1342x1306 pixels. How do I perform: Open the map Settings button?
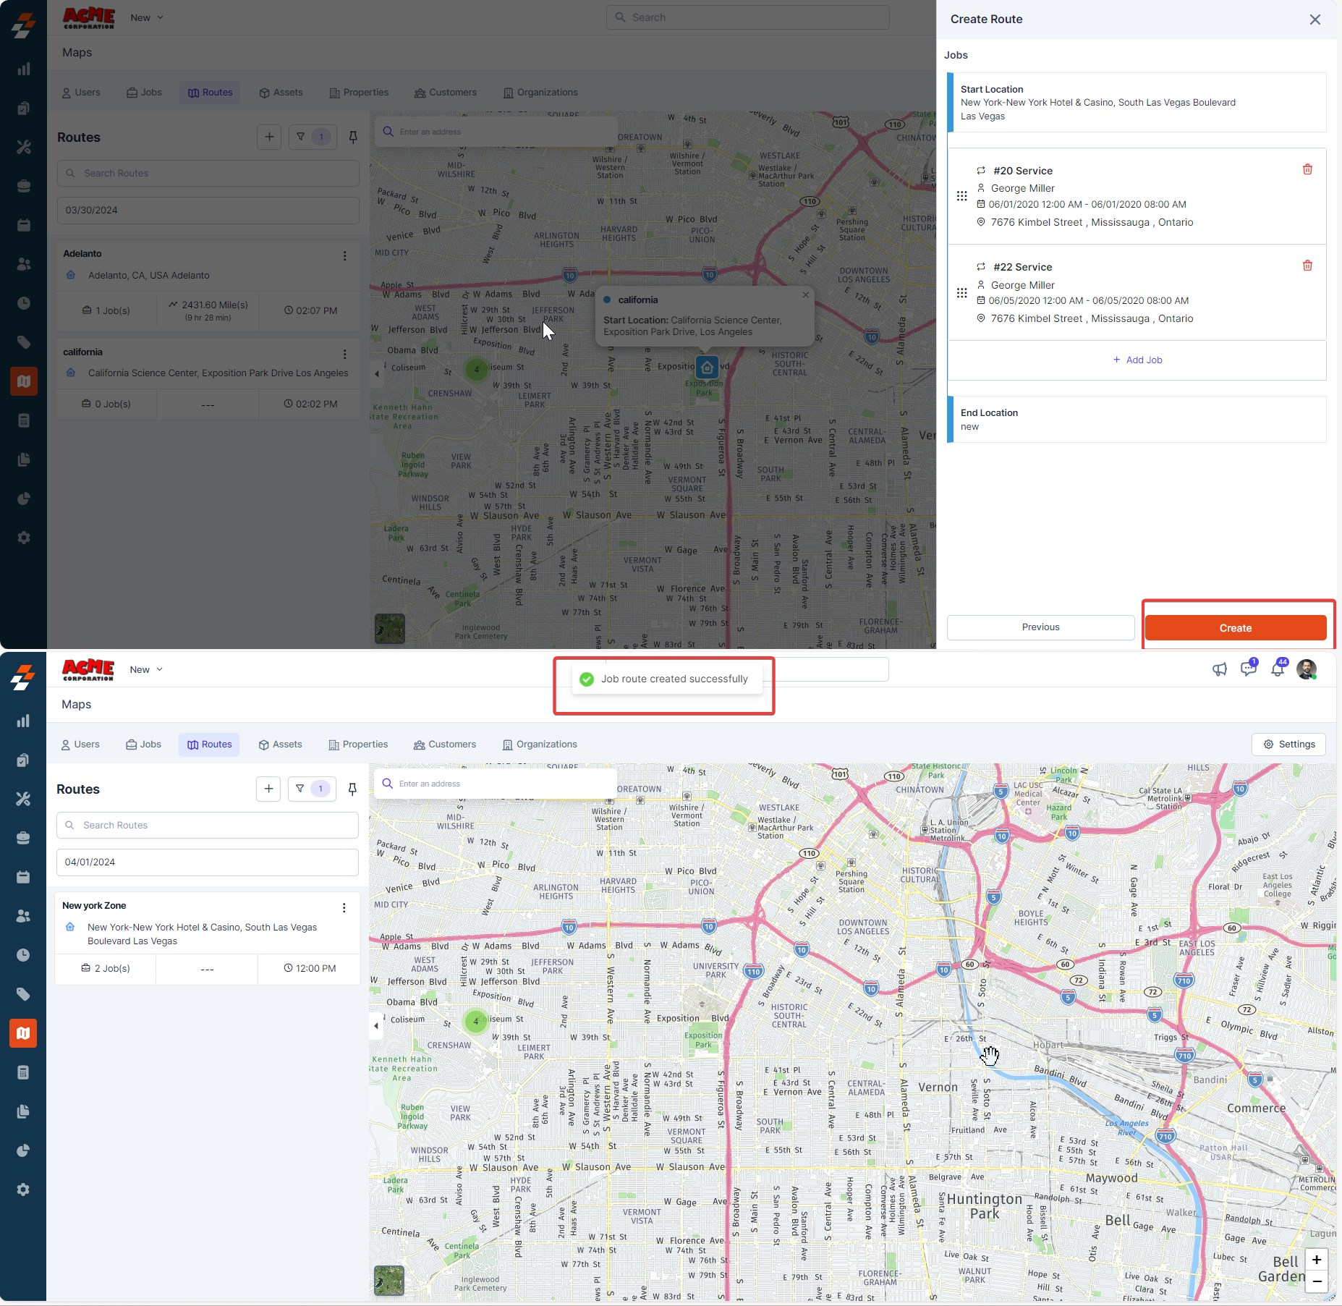click(x=1288, y=745)
